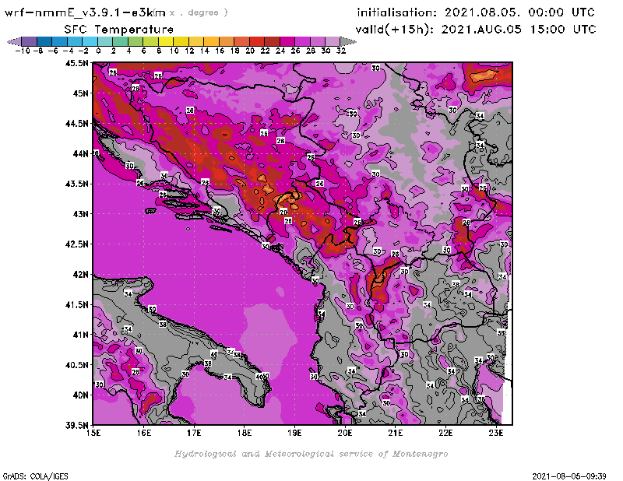Click the legend swatch between -8 and -6
The width and height of the screenshot is (623, 481).
[44, 41]
